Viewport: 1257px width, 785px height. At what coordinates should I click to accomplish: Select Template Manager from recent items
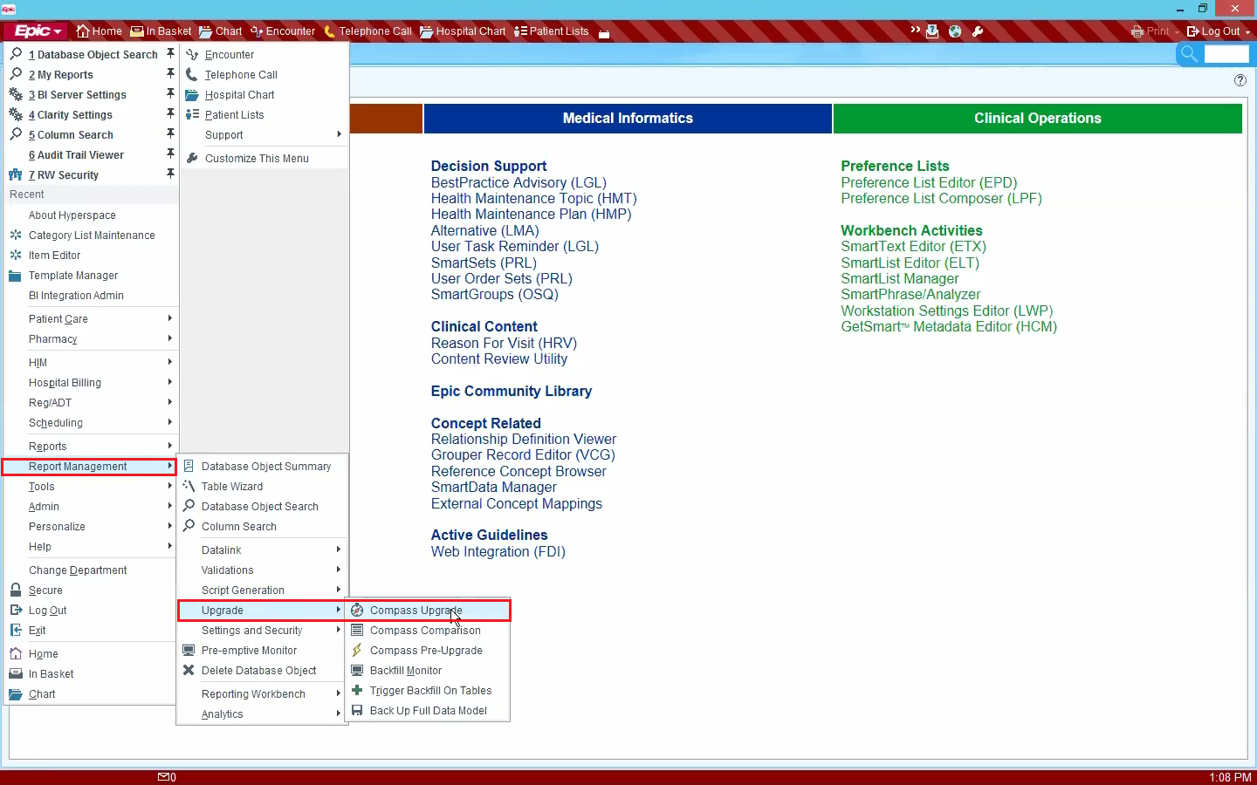(x=73, y=276)
